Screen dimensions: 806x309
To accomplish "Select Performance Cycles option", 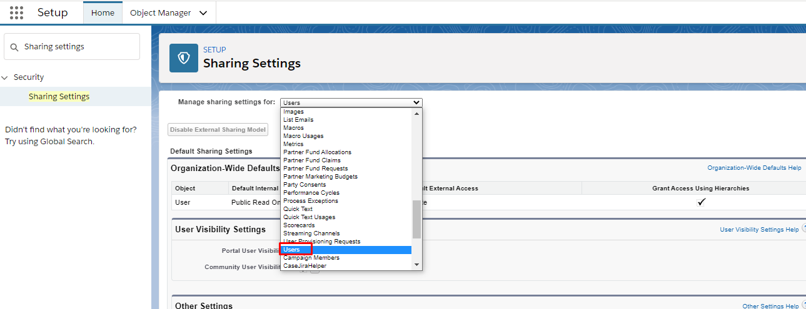I will [346, 193].
